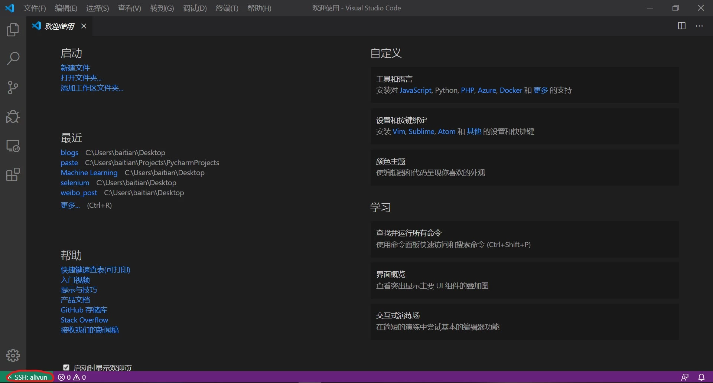The width and height of the screenshot is (713, 383).
Task: Open the 界面概览 card
Action: tap(524, 281)
